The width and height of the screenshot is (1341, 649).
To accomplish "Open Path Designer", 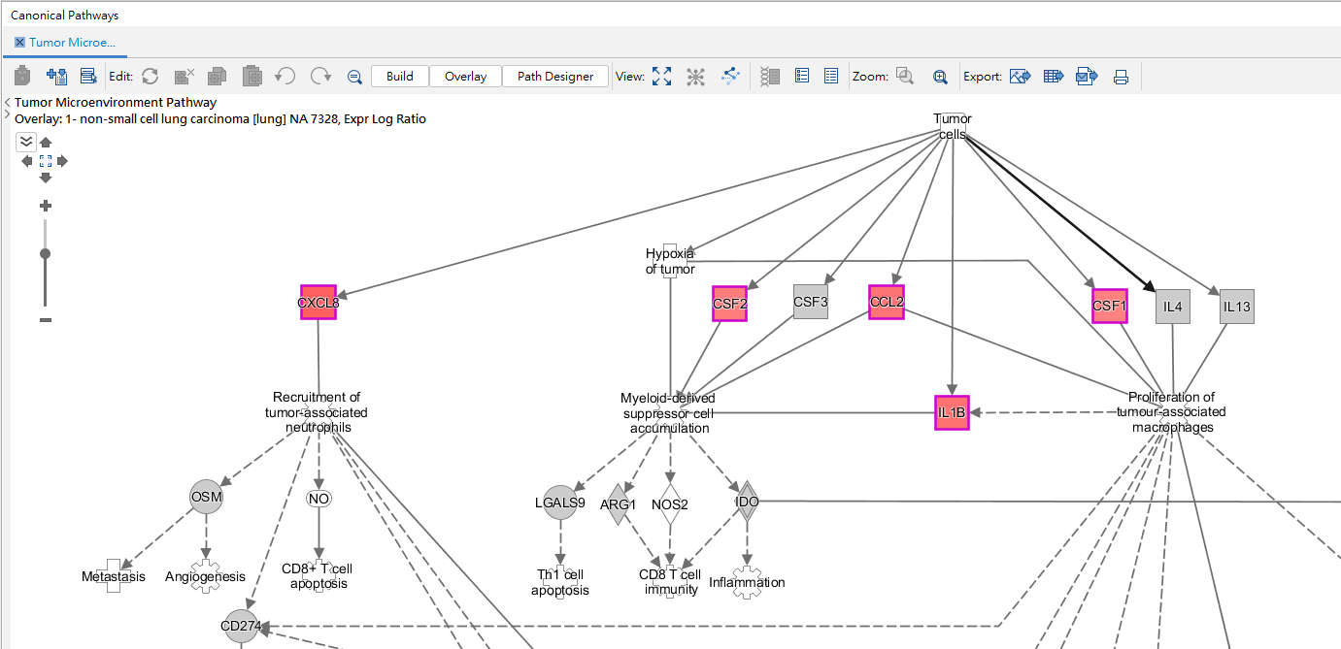I will coord(555,76).
